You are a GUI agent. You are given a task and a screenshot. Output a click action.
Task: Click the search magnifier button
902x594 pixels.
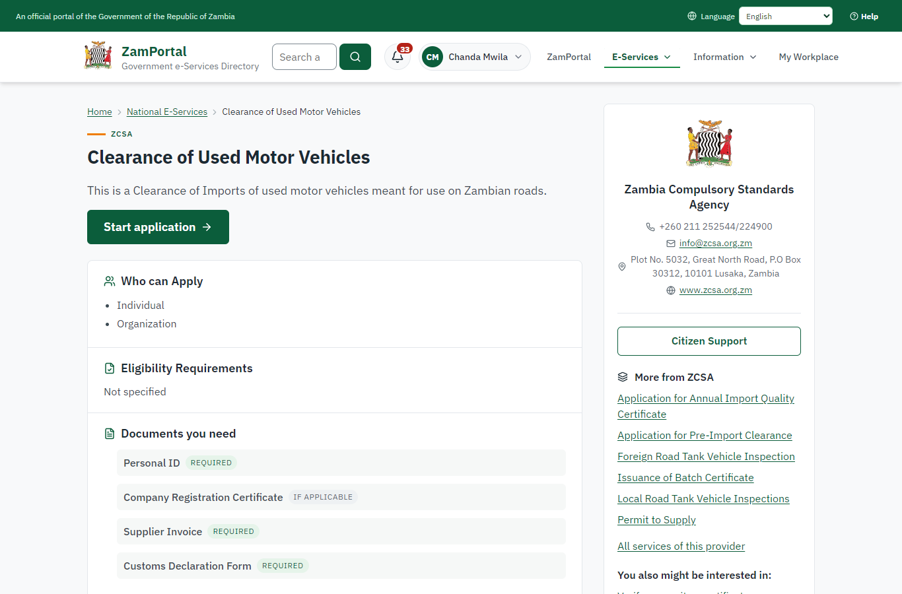[x=355, y=57]
